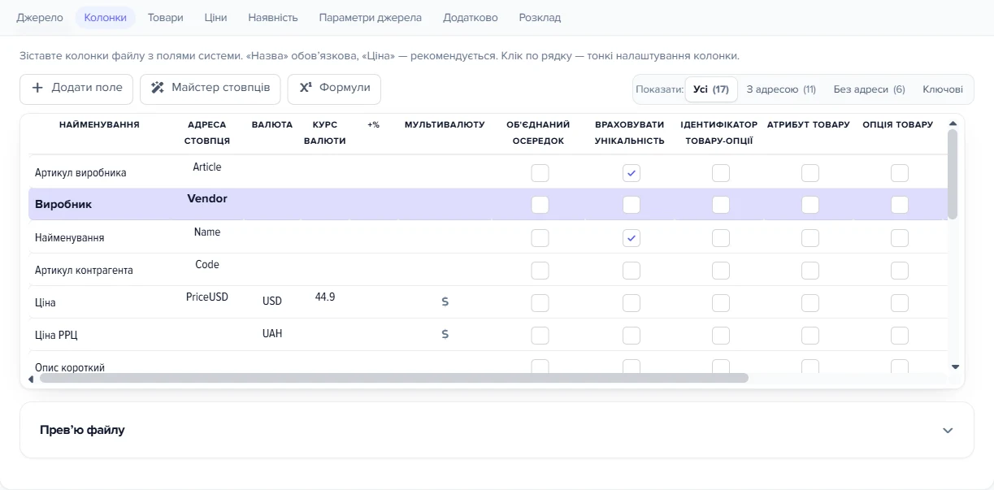Image resolution: width=994 pixels, height=490 pixels.
Task: Click the Адреса стовпця column header
Action: pos(207,132)
